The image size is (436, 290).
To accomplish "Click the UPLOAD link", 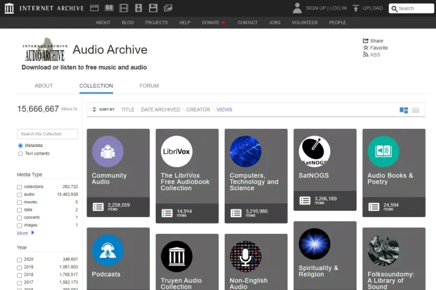I will pos(373,8).
